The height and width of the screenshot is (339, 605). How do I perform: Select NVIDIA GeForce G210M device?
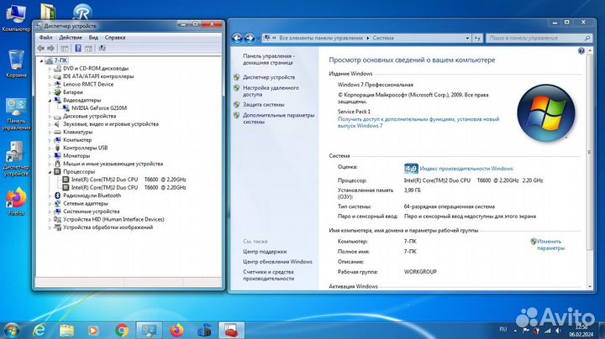pos(99,108)
